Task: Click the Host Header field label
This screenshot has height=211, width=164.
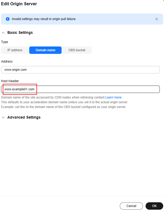Action: [x=10, y=81]
